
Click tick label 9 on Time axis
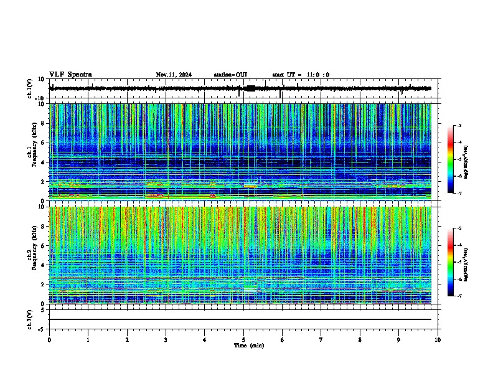point(398,340)
